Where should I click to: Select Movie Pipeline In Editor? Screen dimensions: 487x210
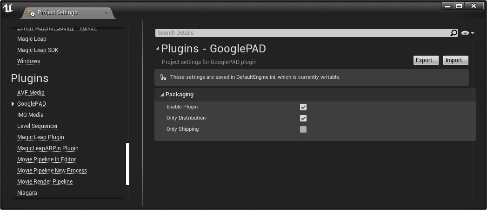(46, 159)
